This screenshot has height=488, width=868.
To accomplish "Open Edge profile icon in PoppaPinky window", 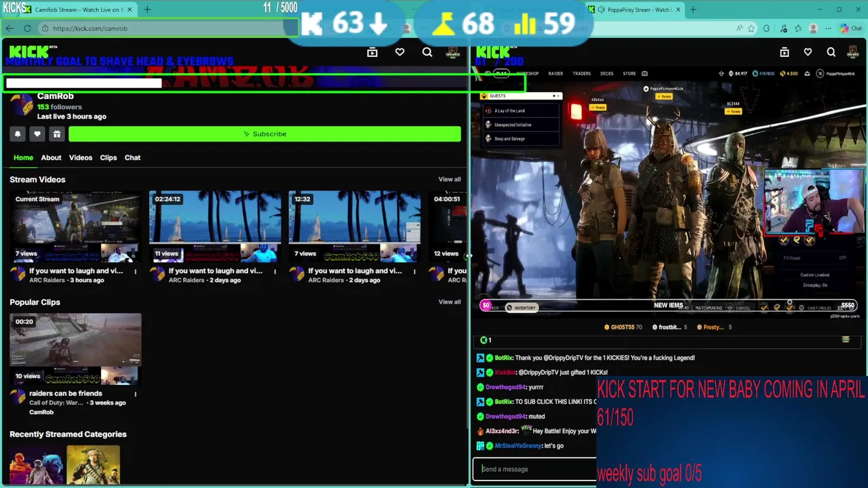I will coord(813,28).
